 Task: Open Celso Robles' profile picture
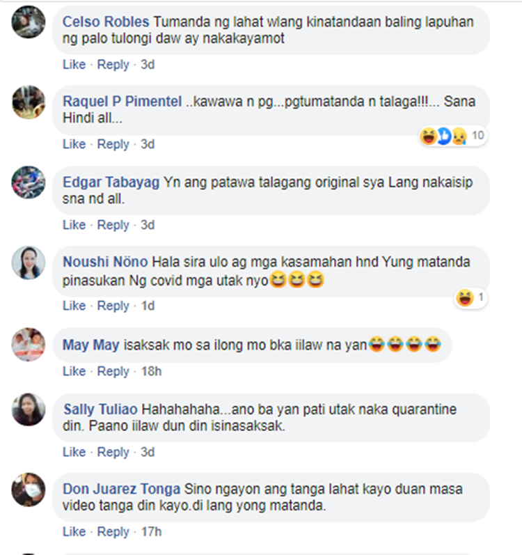(29, 22)
